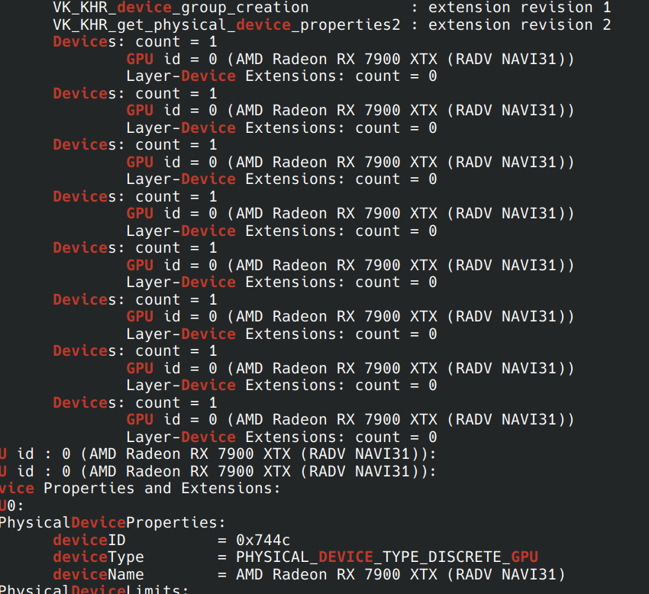Click the topmost "Devices: count = 1" line
Screen dimensions: 649x594
coord(134,42)
